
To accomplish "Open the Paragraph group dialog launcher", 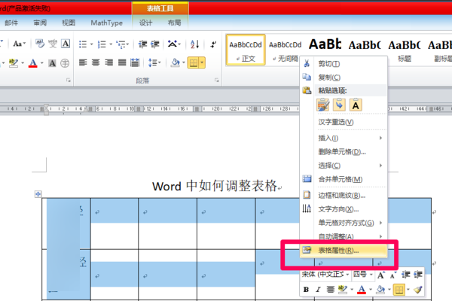I will tap(216, 81).
